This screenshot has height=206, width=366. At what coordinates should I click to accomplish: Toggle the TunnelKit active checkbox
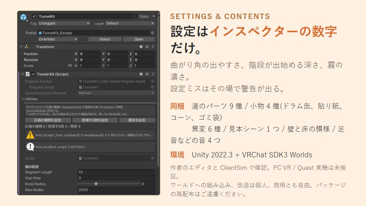[x=34, y=16]
